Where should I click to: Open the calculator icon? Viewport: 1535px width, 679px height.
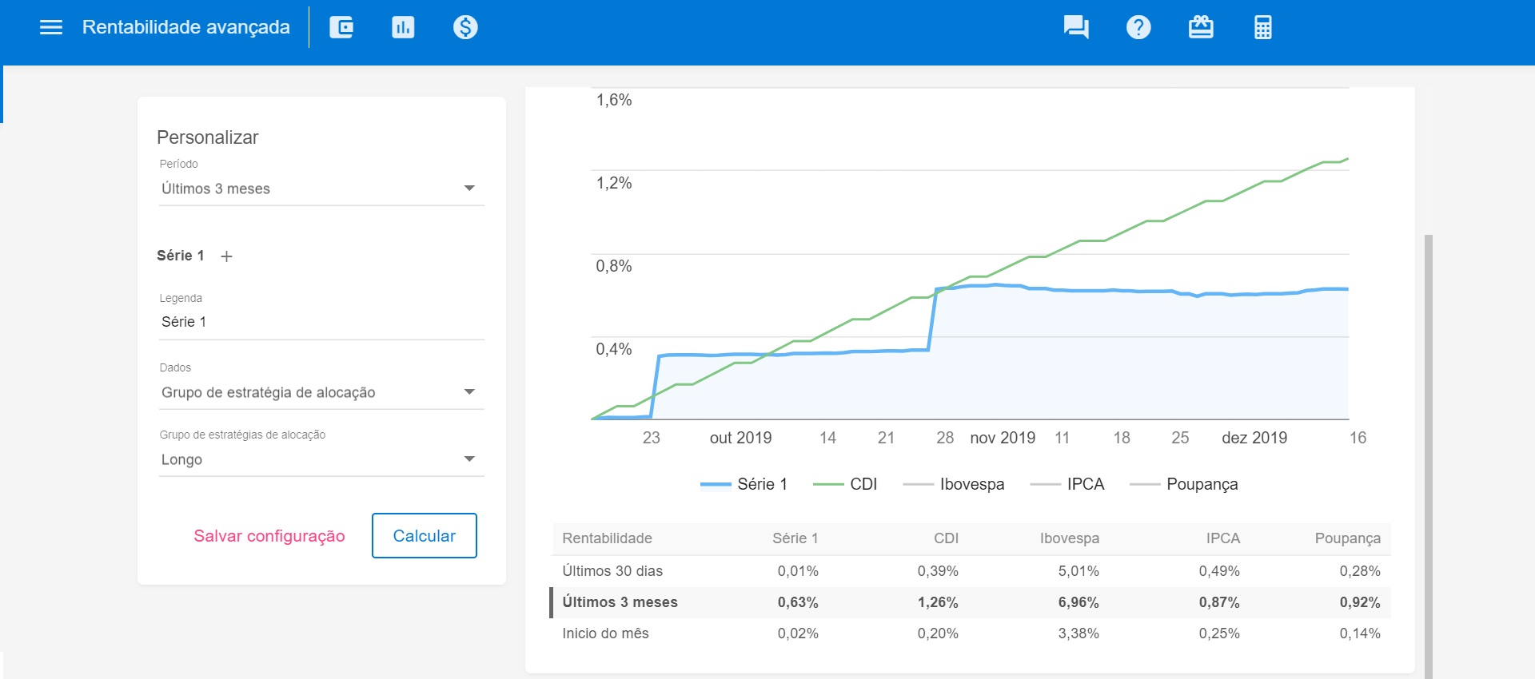pos(1263,27)
